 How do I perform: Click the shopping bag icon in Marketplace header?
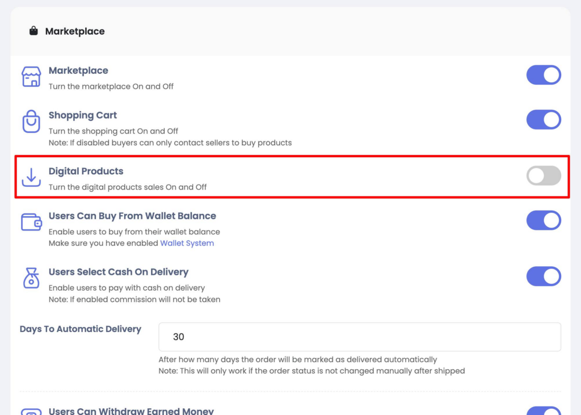[x=33, y=31]
